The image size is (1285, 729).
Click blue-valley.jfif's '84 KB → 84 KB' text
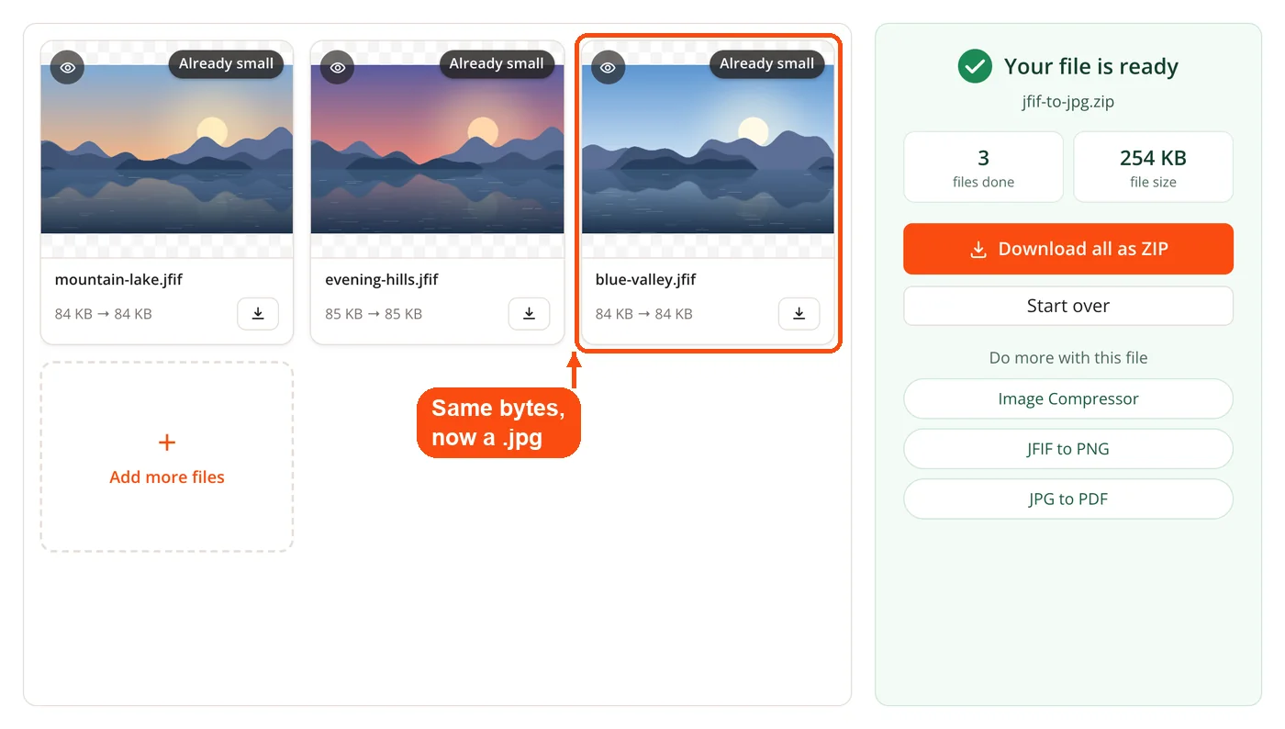tap(643, 314)
